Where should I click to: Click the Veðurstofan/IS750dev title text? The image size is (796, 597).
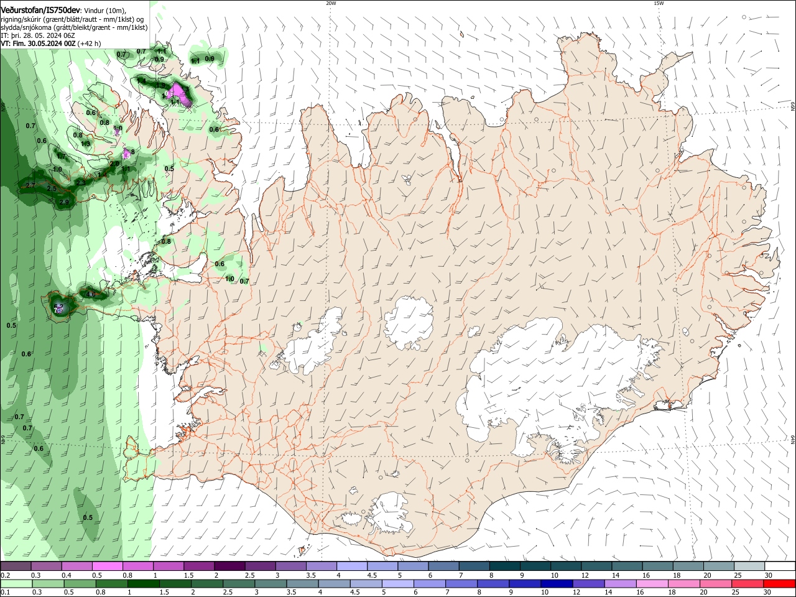point(40,11)
